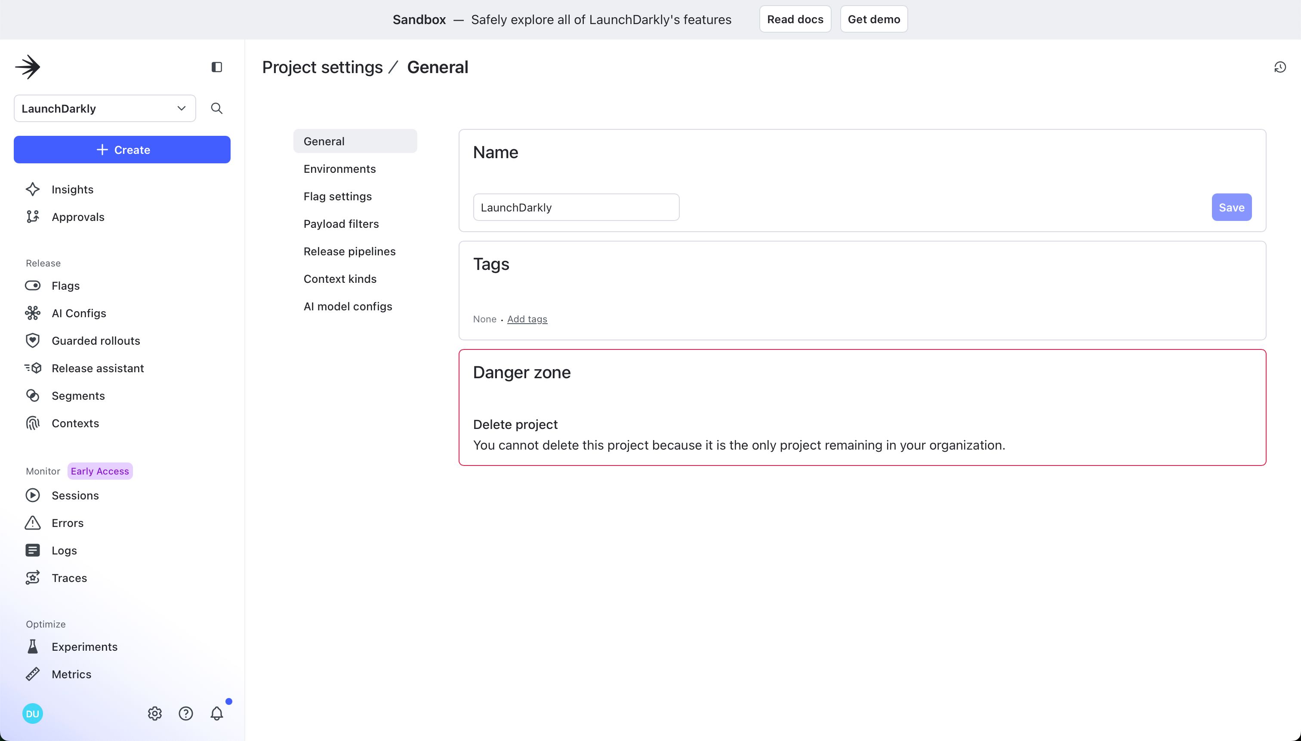Go to Logs page

pos(64,550)
